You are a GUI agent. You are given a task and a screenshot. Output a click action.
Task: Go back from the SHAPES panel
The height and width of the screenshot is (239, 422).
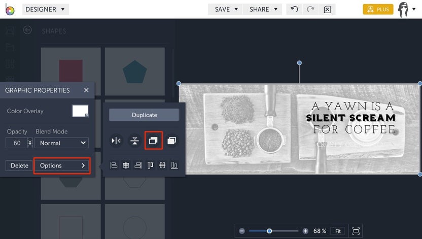click(27, 30)
